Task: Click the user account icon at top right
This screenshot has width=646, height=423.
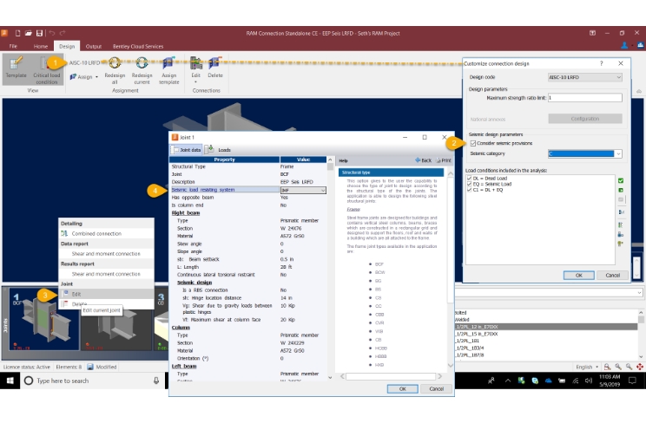Action: 624,45
